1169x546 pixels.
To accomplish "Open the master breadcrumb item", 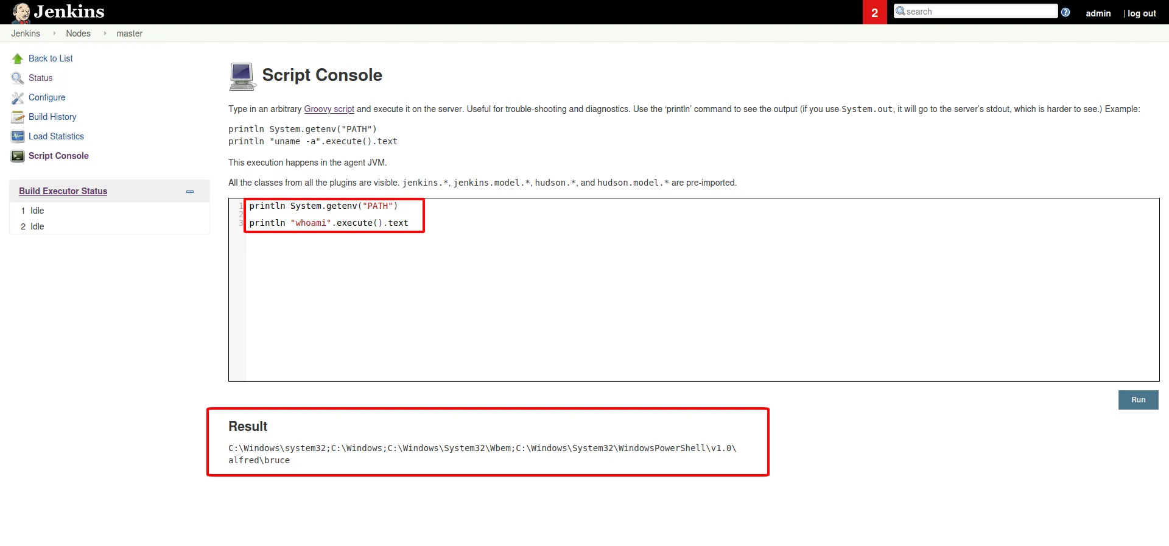I will coord(129,33).
